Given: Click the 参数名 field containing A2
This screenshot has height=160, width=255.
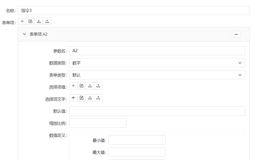Looking at the screenshot, I should coord(157,51).
